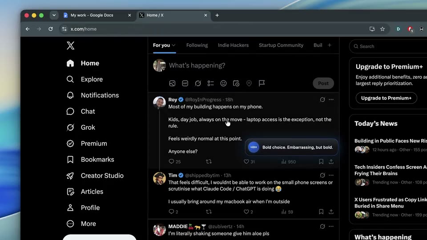Open Explore from the sidebar
Viewport: 427px width, 240px height.
point(85,79)
